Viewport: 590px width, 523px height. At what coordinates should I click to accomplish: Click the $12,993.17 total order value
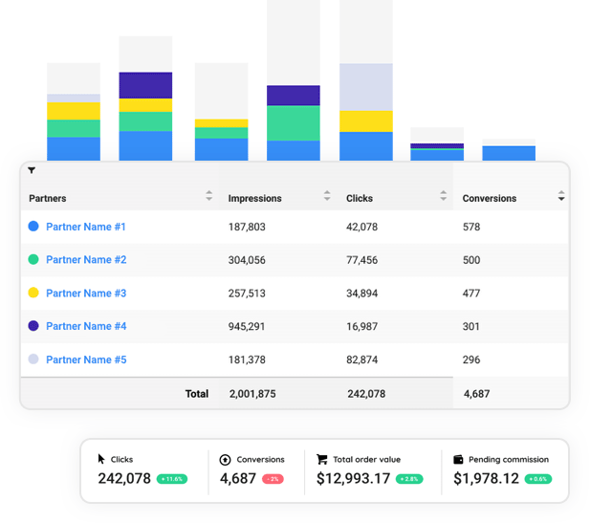[x=353, y=479]
